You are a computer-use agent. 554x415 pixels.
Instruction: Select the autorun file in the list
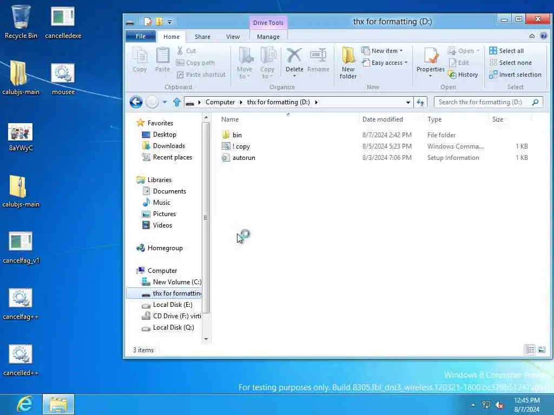(x=244, y=158)
